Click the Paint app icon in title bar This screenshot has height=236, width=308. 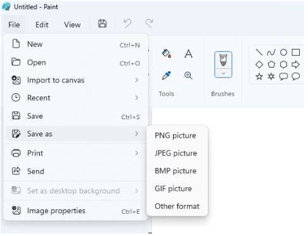[6, 7]
